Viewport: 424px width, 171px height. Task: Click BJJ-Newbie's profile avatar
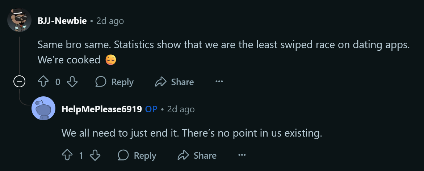point(19,20)
